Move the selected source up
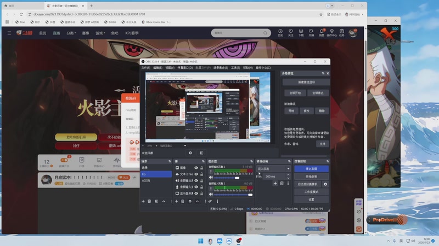This screenshot has height=246, width=439. pos(197,201)
